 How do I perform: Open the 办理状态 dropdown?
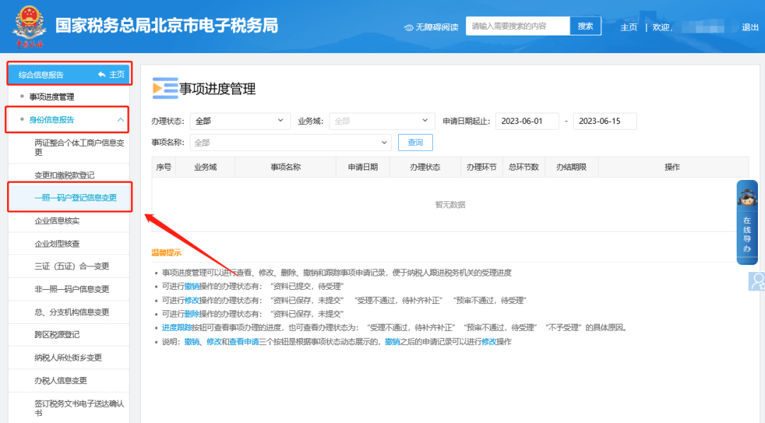(x=239, y=121)
